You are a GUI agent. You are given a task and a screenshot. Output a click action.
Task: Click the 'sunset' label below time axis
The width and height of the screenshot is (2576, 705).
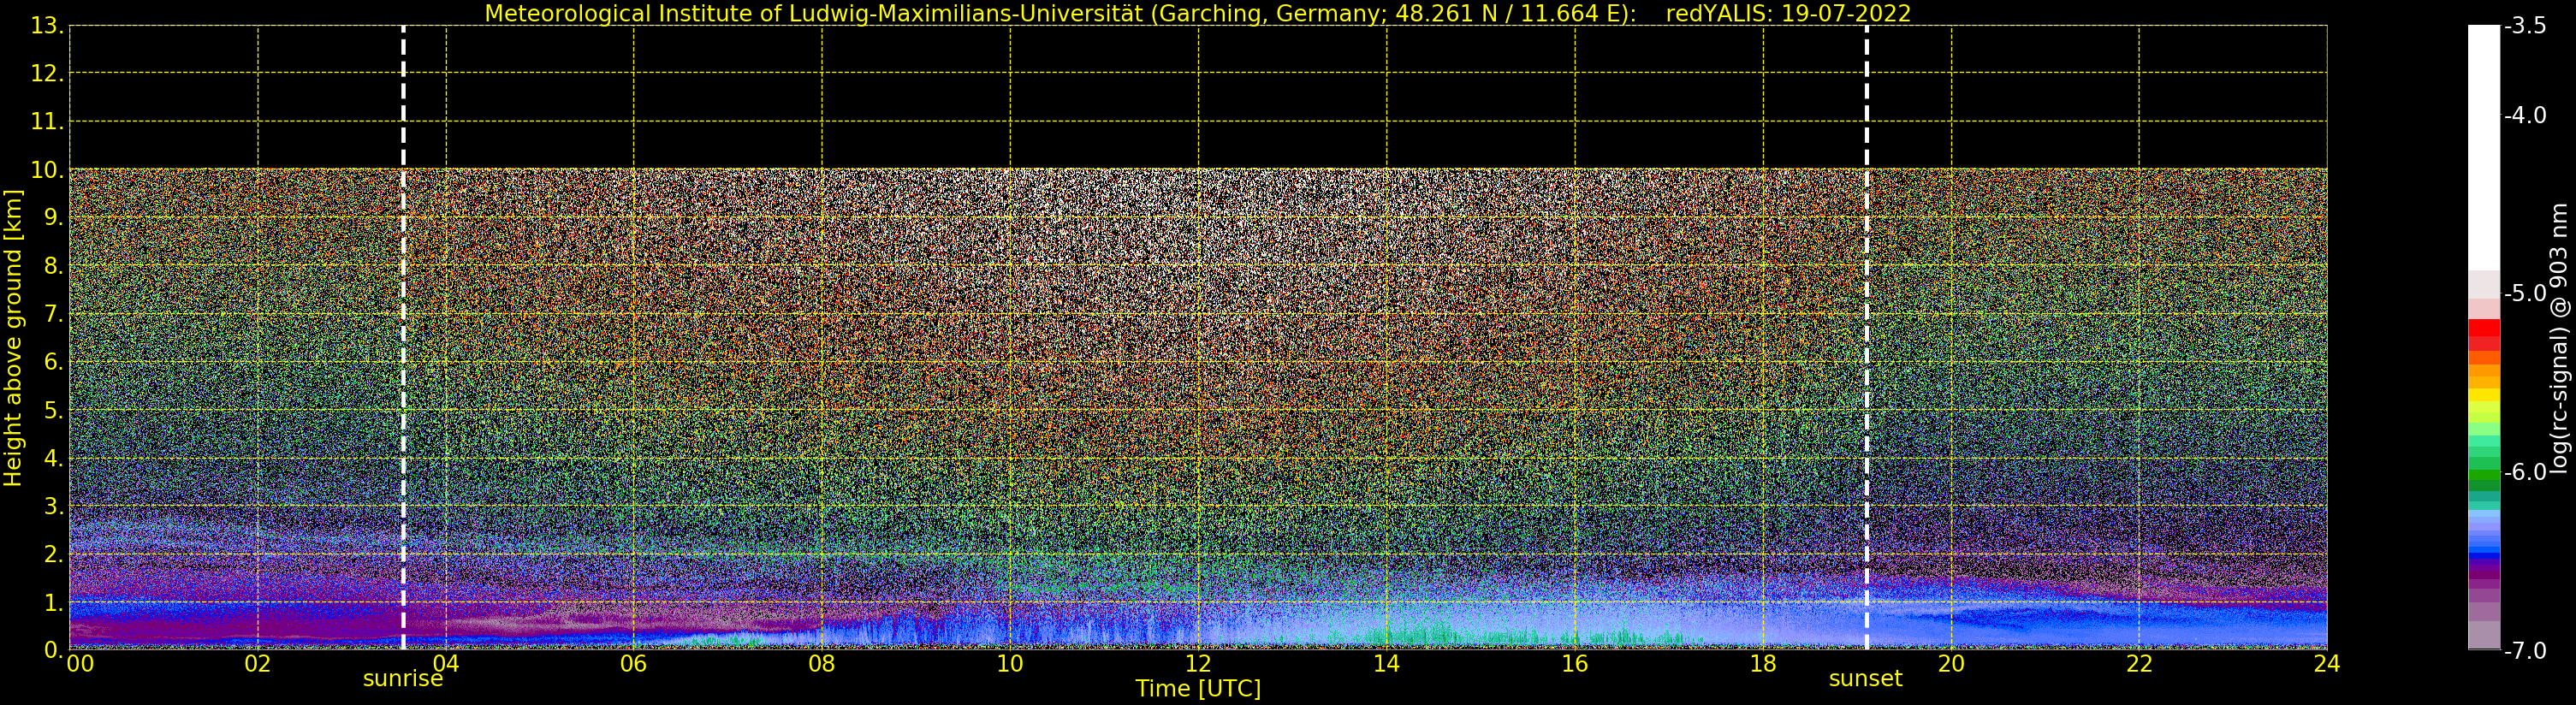pos(1866,679)
